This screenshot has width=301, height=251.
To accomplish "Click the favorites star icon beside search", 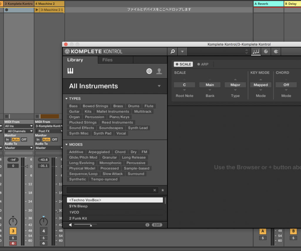I will (x=163, y=190).
